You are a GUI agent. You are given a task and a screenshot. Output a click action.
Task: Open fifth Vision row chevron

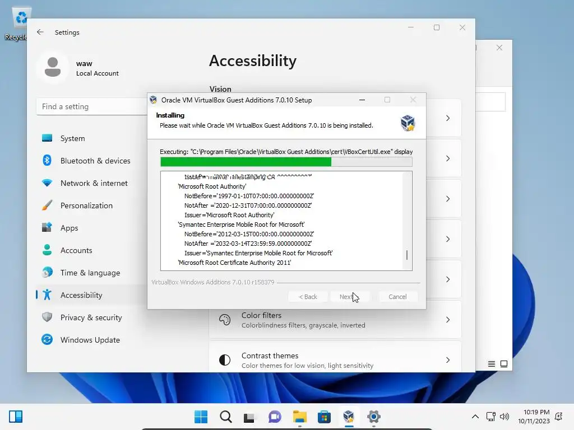click(x=448, y=279)
